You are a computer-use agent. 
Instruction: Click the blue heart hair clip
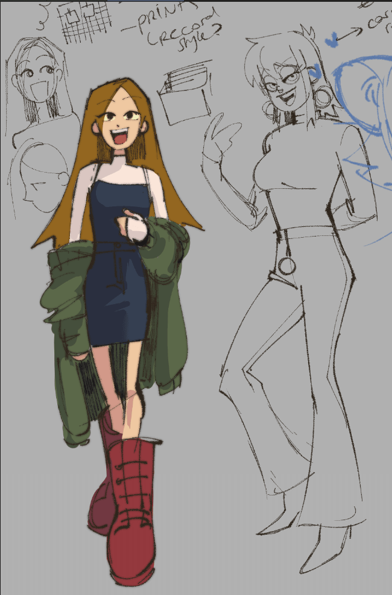coord(314,71)
